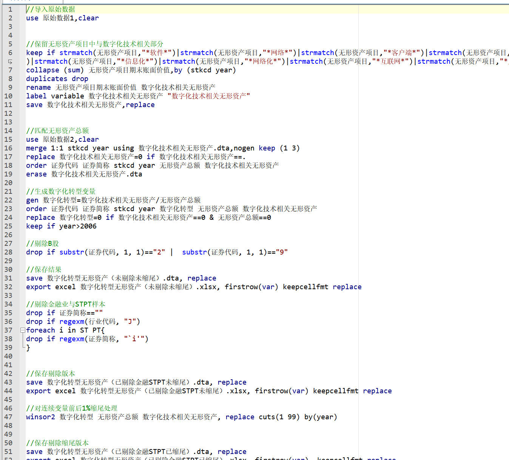Viewport: 509px width, 460px height.
Task: Click the comment "//保存剔除缩尾版本"
Action: (57, 443)
